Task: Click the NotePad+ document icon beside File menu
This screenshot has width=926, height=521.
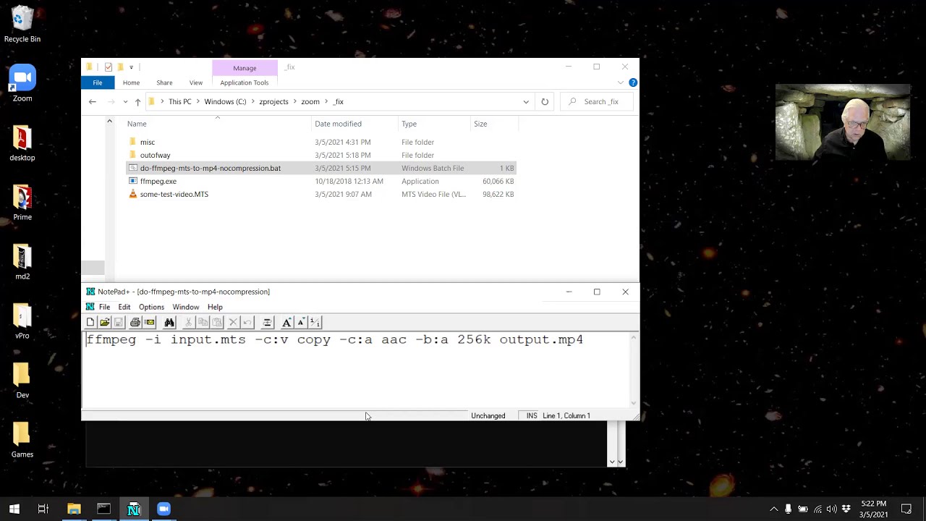Action: (90, 307)
